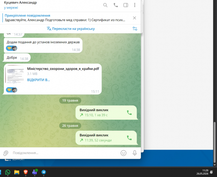Screen dimensions: 217x177
Task: Call the contact via phone icon in header
Action: pyautogui.click(x=116, y=5)
